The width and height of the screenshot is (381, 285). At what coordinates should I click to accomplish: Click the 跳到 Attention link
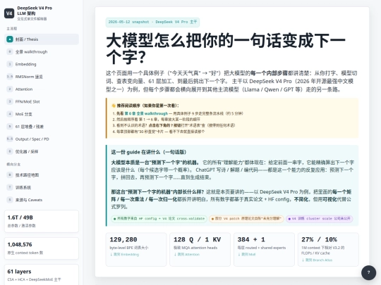click(x=186, y=255)
